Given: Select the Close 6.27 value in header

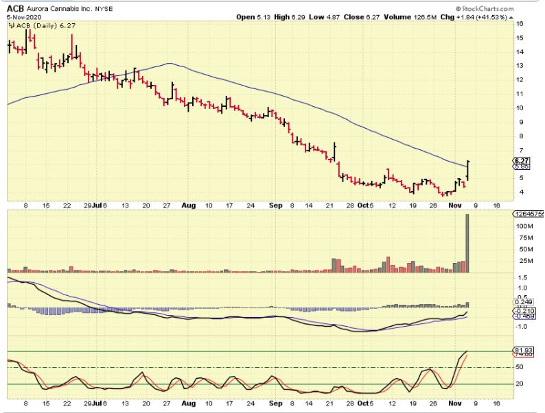Looking at the screenshot, I should tap(362, 17).
